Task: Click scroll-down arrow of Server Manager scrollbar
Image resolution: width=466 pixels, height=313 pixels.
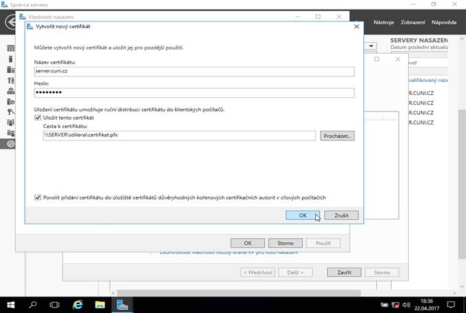Action: tap(462, 287)
